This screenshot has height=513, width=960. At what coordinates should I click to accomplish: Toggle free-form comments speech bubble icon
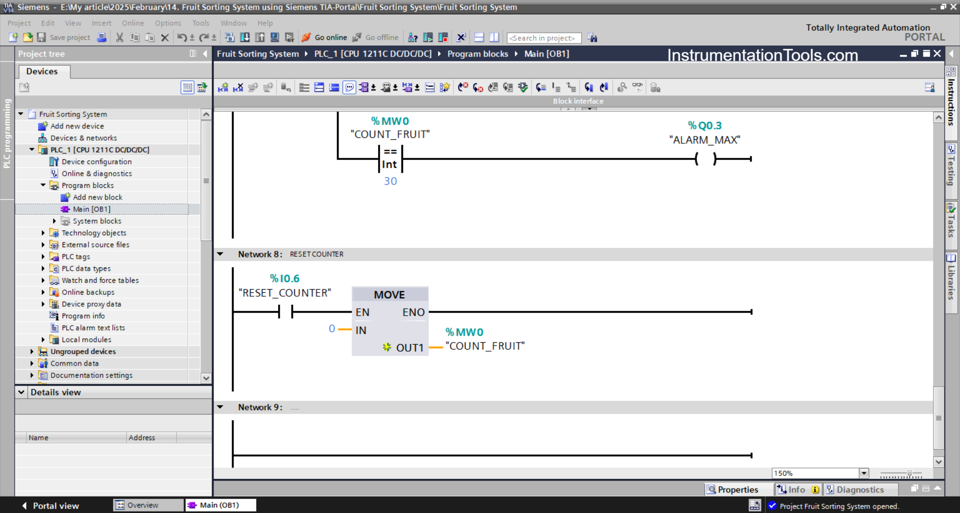point(349,87)
